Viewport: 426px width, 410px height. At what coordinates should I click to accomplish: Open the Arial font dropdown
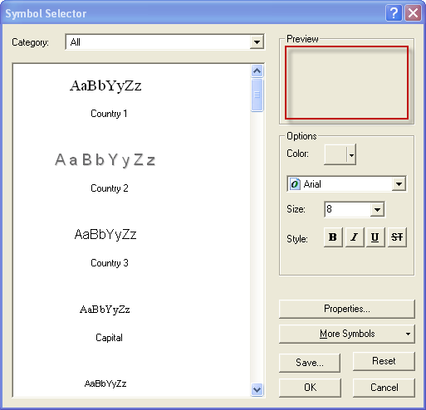399,184
